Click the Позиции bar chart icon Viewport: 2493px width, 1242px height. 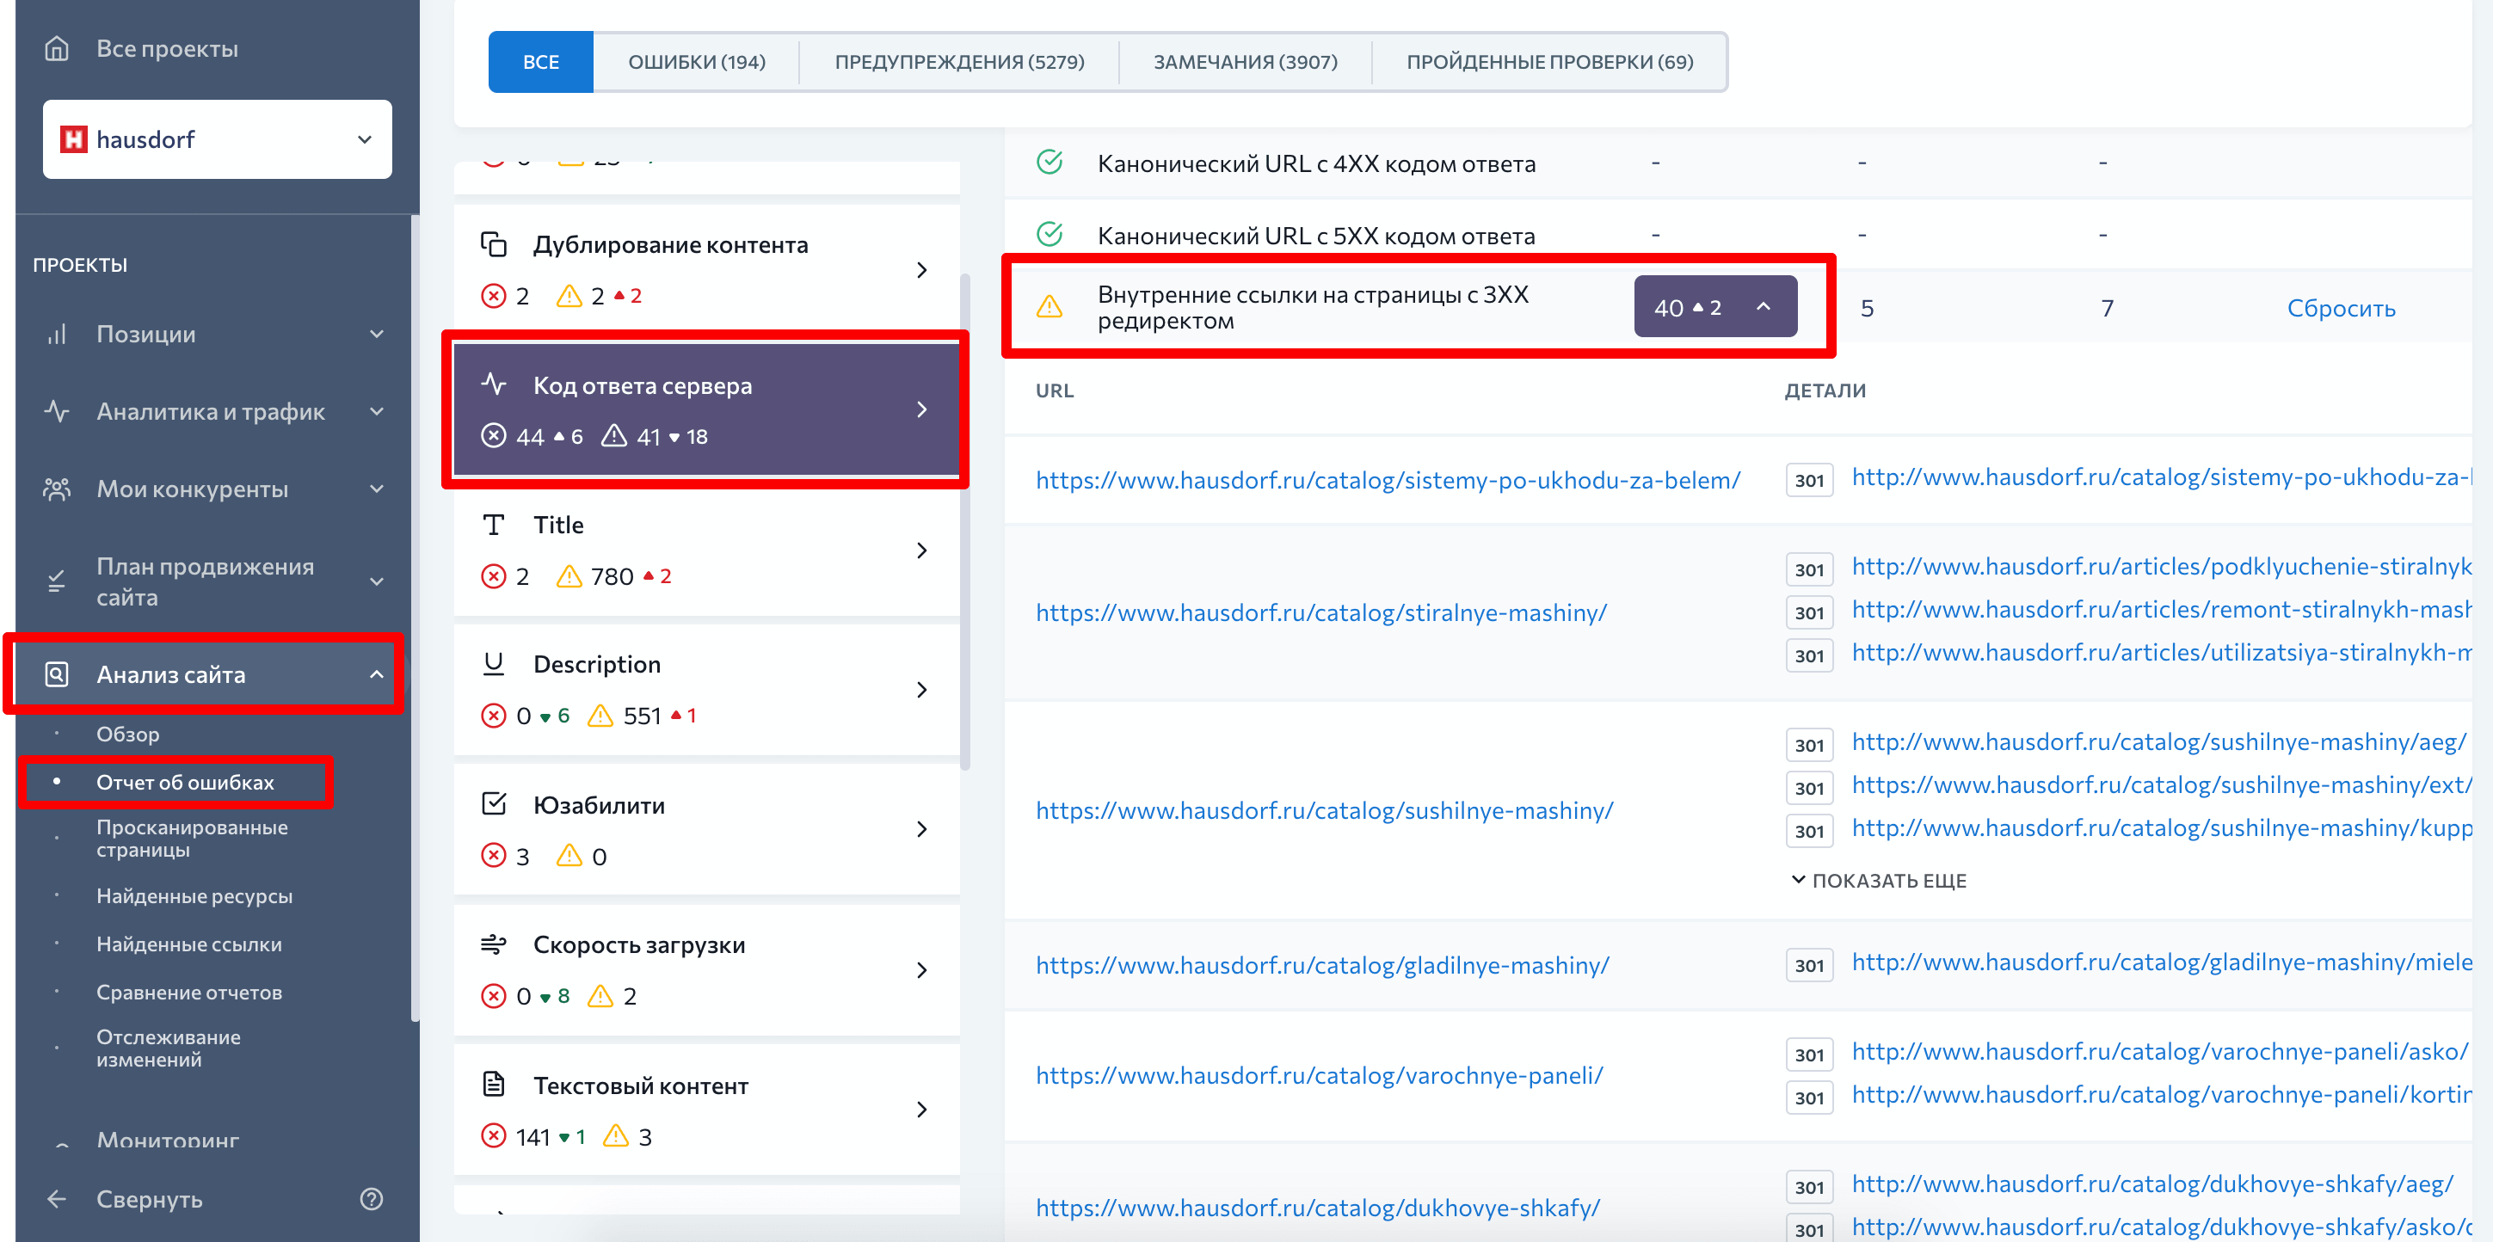point(57,334)
